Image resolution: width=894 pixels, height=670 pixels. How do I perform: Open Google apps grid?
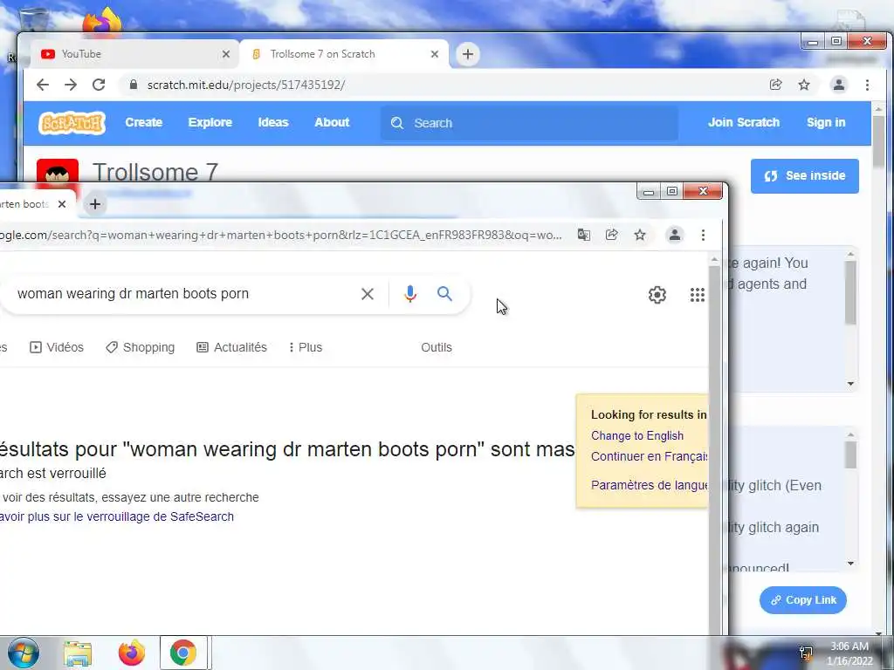pos(698,295)
